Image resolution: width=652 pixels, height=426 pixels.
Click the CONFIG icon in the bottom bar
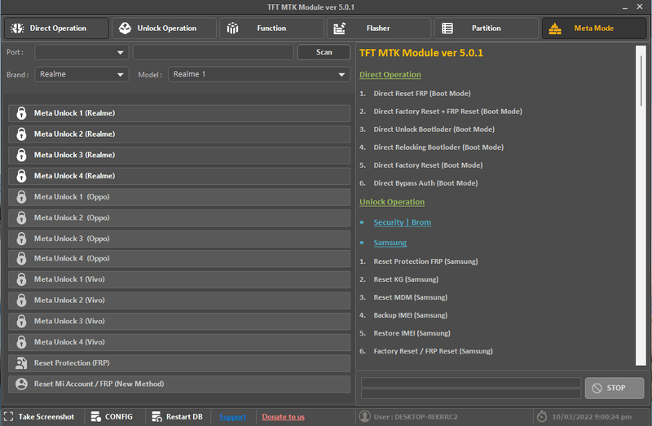(94, 417)
